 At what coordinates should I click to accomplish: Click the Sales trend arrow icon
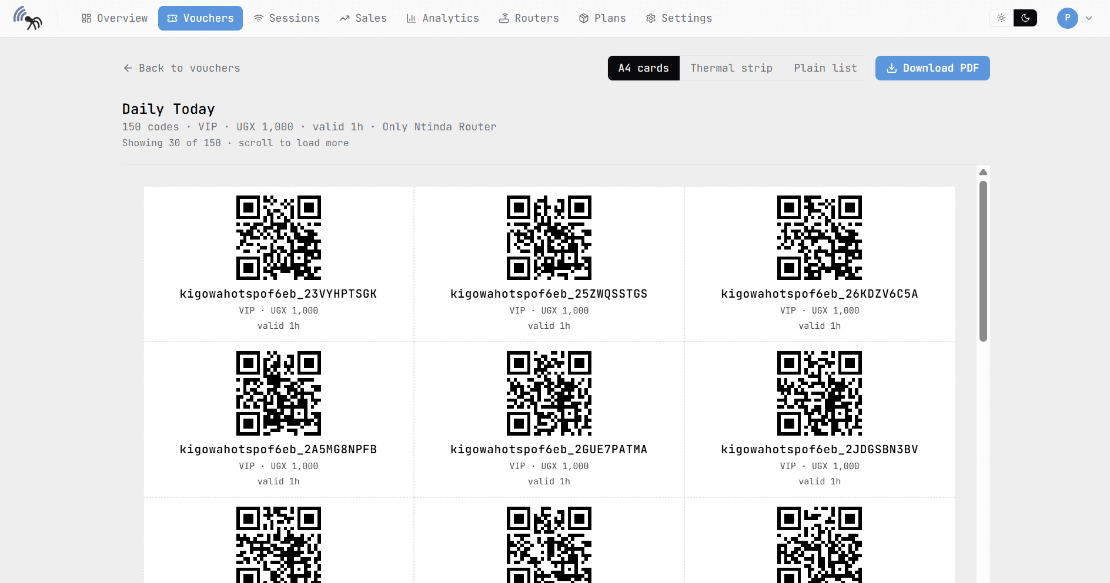coord(345,18)
